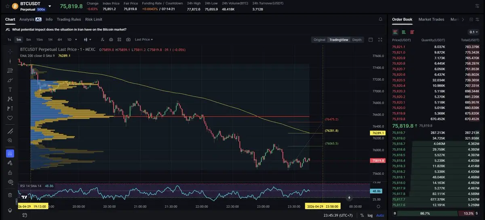Click the Iran Bitcoin market question link

(69, 29)
